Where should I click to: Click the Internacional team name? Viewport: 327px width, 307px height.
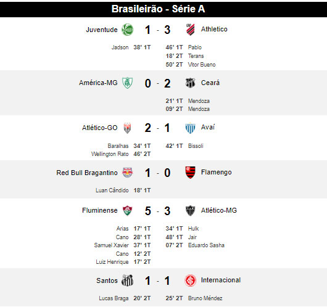tap(221, 280)
